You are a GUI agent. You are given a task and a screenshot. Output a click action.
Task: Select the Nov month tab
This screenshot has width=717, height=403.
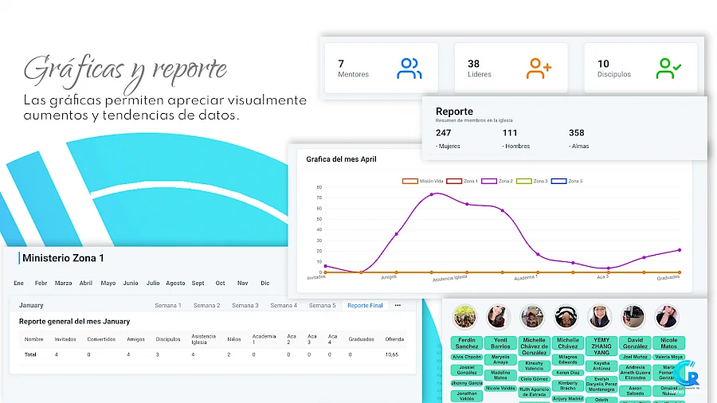coord(243,284)
